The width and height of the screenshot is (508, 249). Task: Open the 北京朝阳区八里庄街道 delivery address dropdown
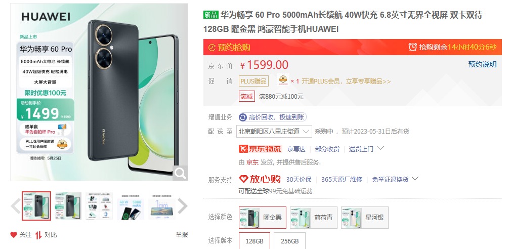tap(274, 131)
